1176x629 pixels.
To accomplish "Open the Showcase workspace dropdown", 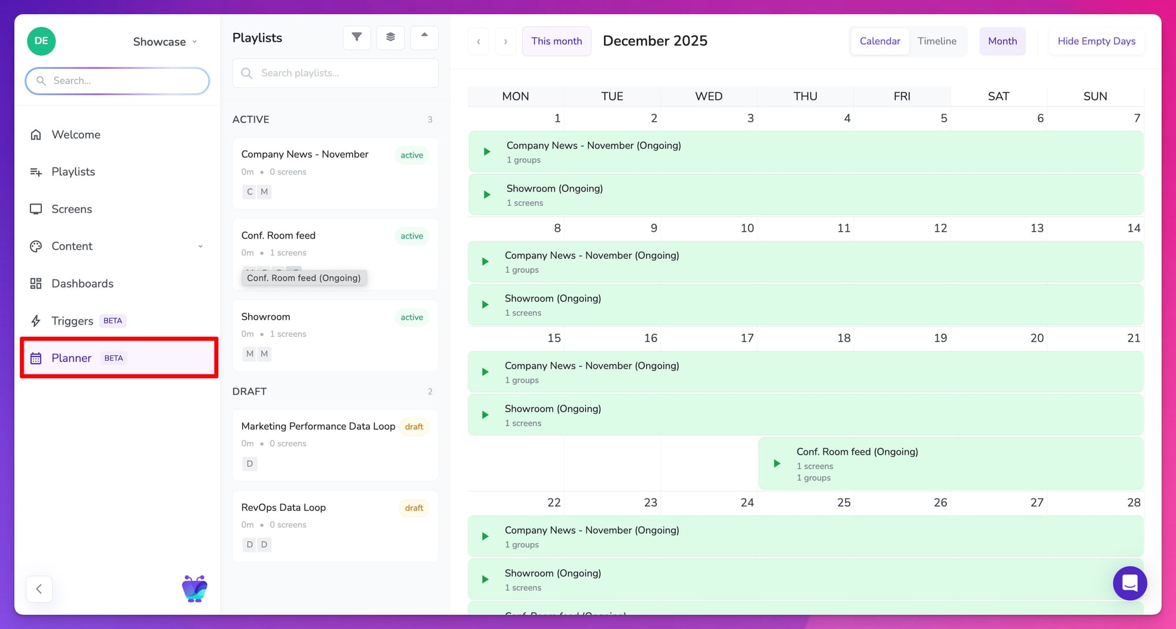I will (165, 42).
